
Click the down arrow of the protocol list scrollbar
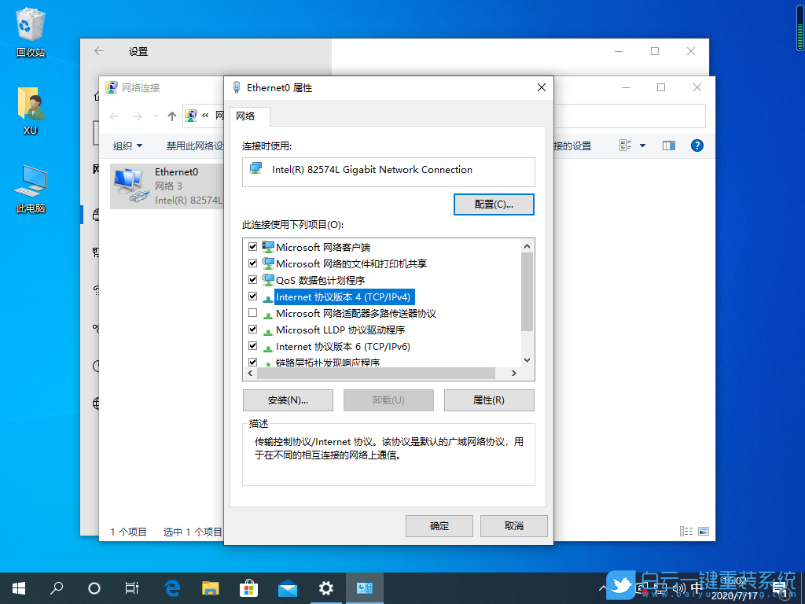pyautogui.click(x=527, y=360)
